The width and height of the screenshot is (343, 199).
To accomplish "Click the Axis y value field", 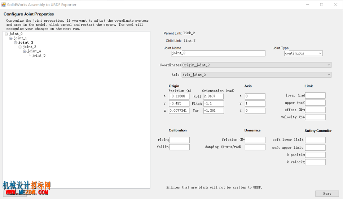I will point(255,103).
